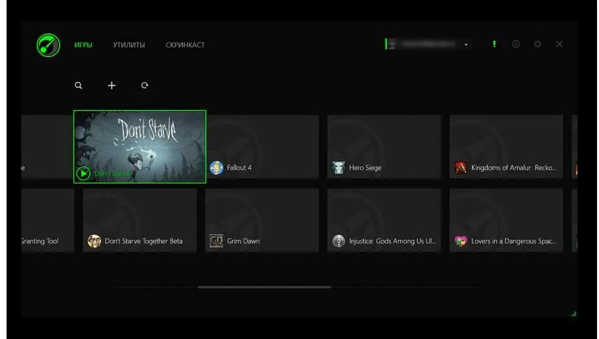Open the info circle icon
Viewport: 599px width, 339px height.
pos(516,44)
